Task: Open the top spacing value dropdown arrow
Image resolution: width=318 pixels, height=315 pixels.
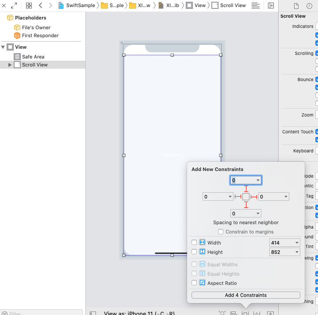Action: click(258, 180)
